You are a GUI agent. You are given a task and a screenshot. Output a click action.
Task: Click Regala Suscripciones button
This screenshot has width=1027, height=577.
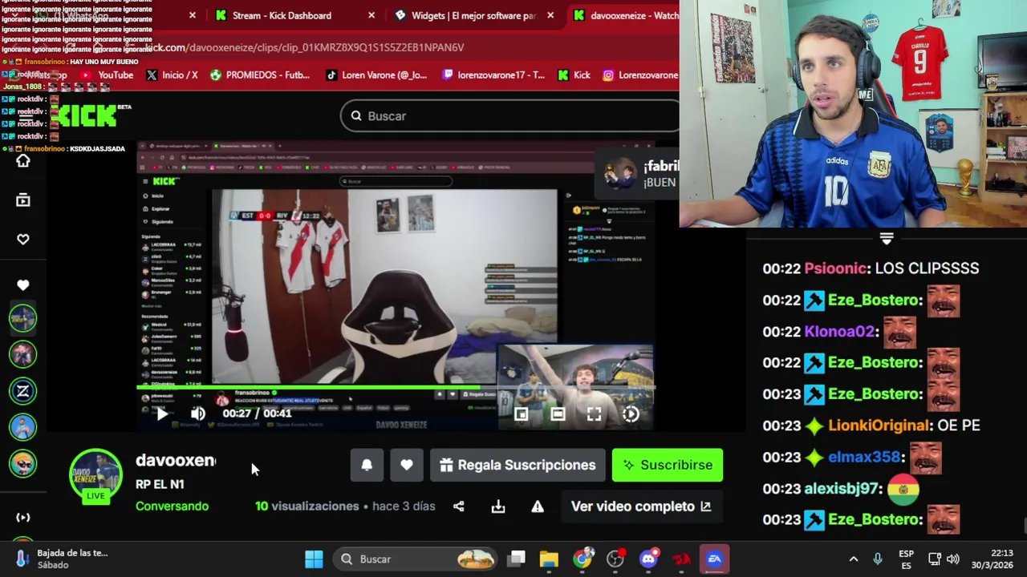[x=518, y=465]
